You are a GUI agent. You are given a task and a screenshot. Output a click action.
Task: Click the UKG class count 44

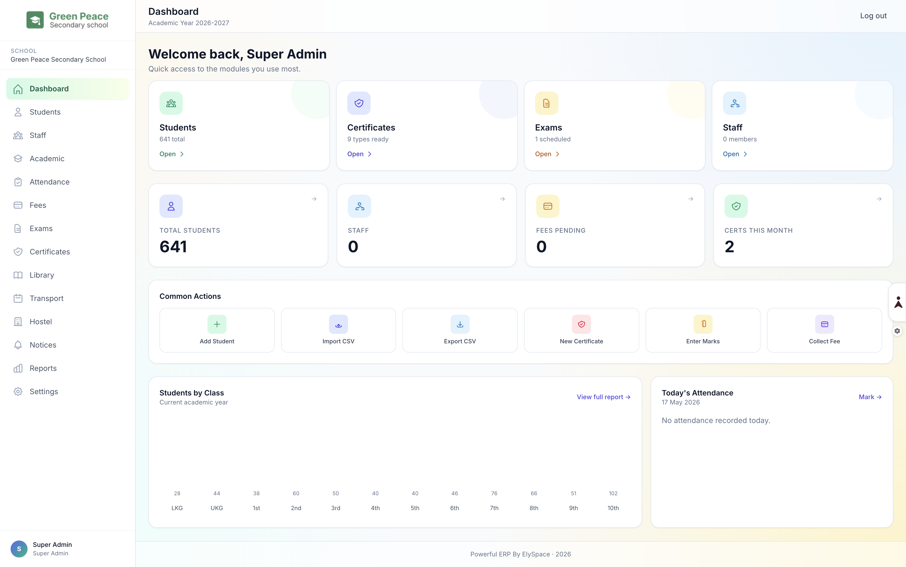click(x=217, y=493)
